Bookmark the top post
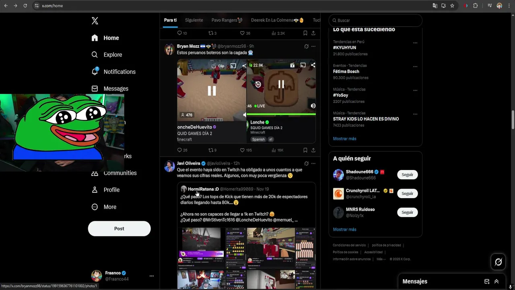This screenshot has width=515, height=290. pyautogui.click(x=305, y=33)
